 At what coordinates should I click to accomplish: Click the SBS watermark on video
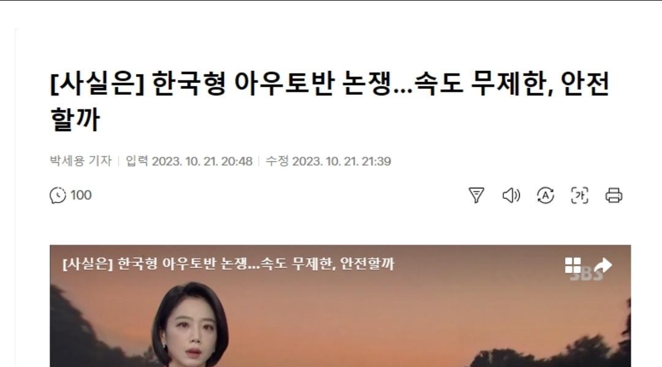587,274
